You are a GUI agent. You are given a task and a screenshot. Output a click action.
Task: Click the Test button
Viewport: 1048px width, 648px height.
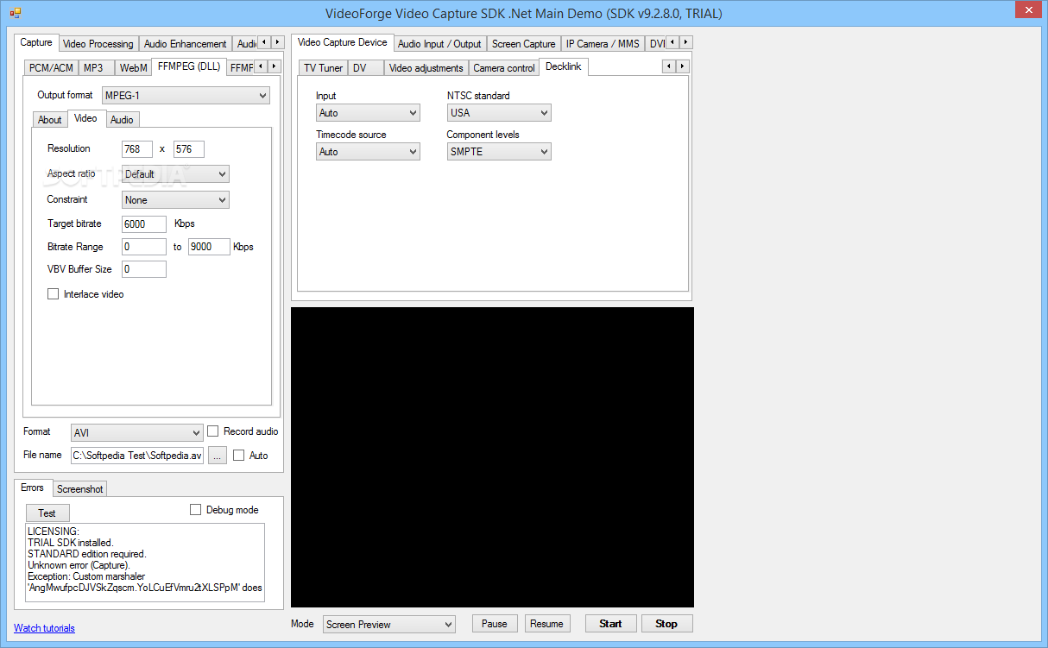pyautogui.click(x=47, y=513)
